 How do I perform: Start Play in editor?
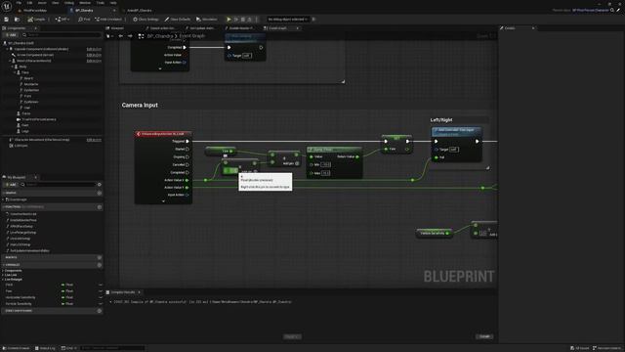229,20
